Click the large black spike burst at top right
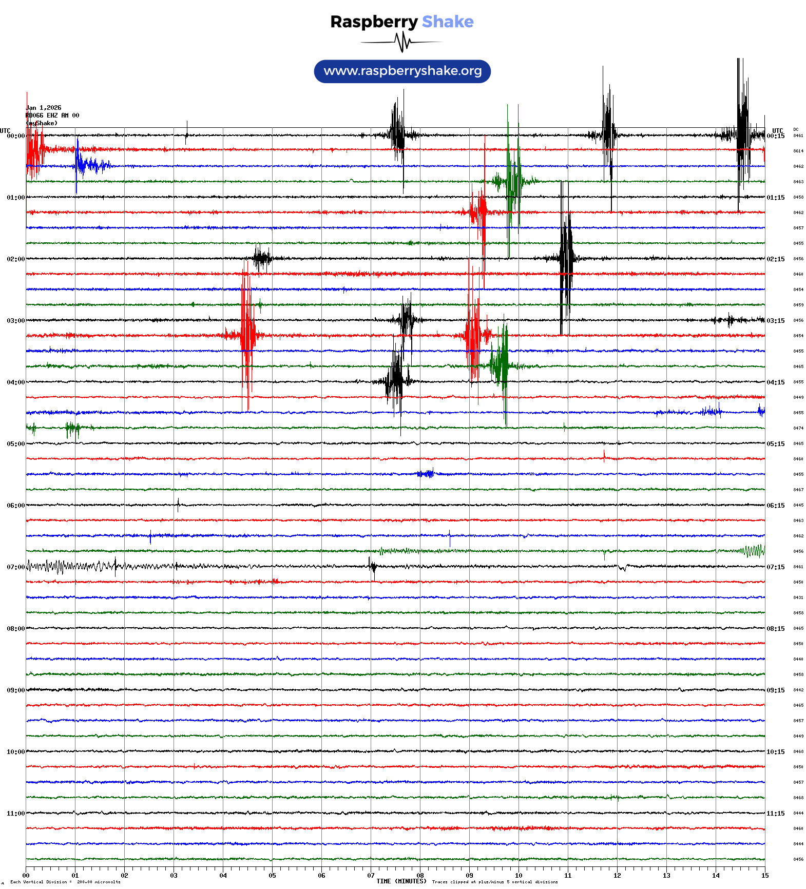 click(x=741, y=134)
